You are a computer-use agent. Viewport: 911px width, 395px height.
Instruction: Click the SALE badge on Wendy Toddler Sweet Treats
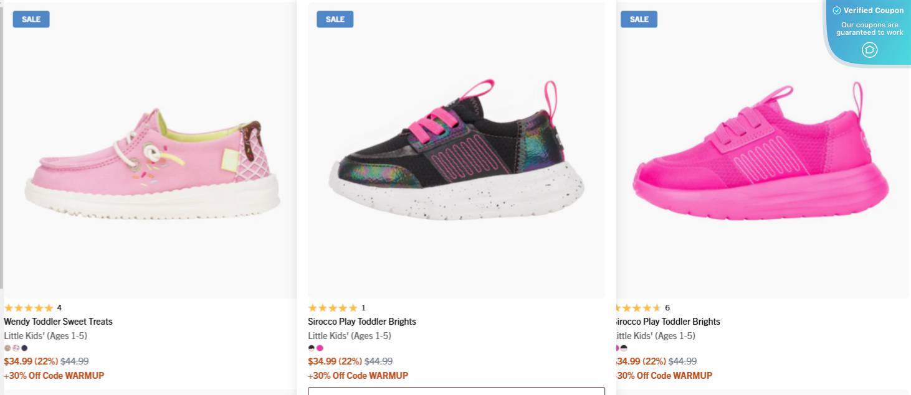click(x=31, y=19)
